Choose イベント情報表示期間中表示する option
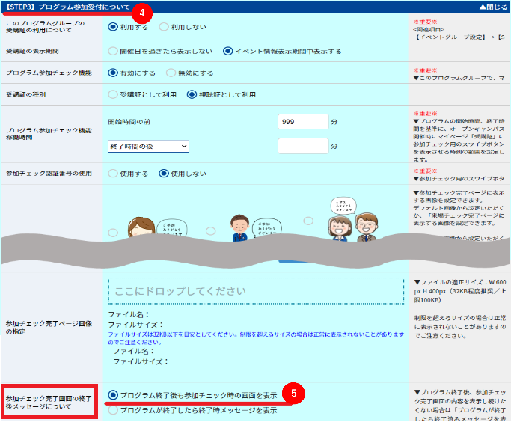 [227, 51]
